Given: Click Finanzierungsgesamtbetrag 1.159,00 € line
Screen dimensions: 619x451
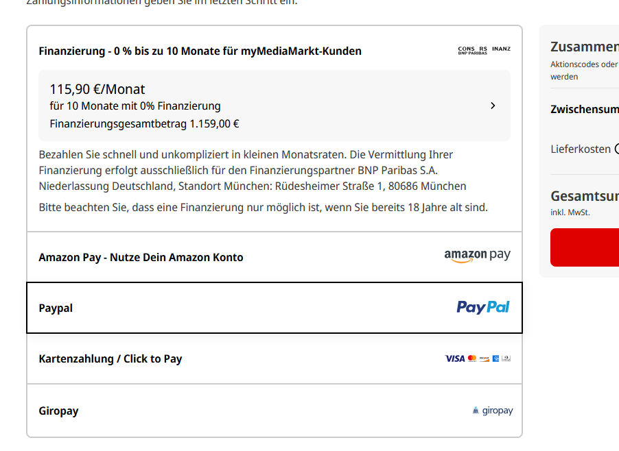Looking at the screenshot, I should [144, 124].
